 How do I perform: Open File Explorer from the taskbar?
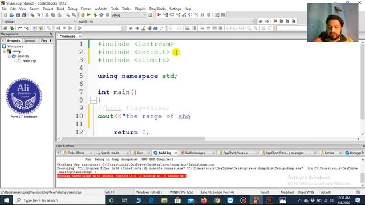(164, 200)
